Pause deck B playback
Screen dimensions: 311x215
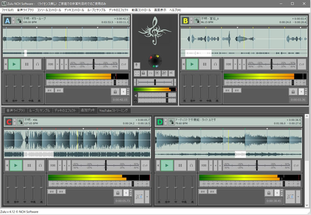[x=204, y=64]
